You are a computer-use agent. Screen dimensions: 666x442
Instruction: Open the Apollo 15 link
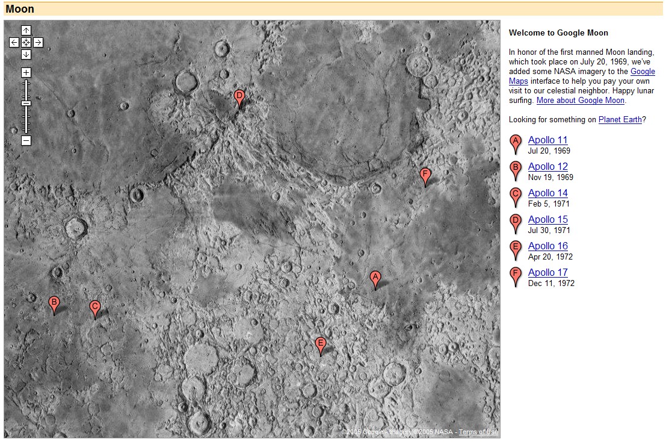pyautogui.click(x=547, y=219)
